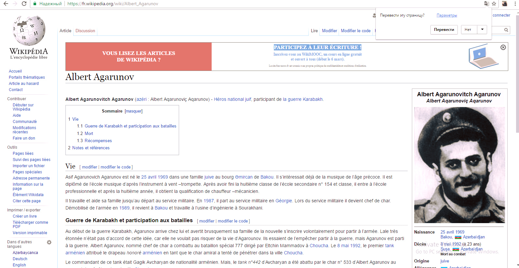Open Параметры link in translate popup
Viewport: 519px width, 268px height.
447,15
